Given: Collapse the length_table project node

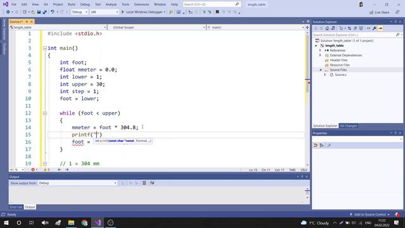Looking at the screenshot, I should click(x=316, y=46).
